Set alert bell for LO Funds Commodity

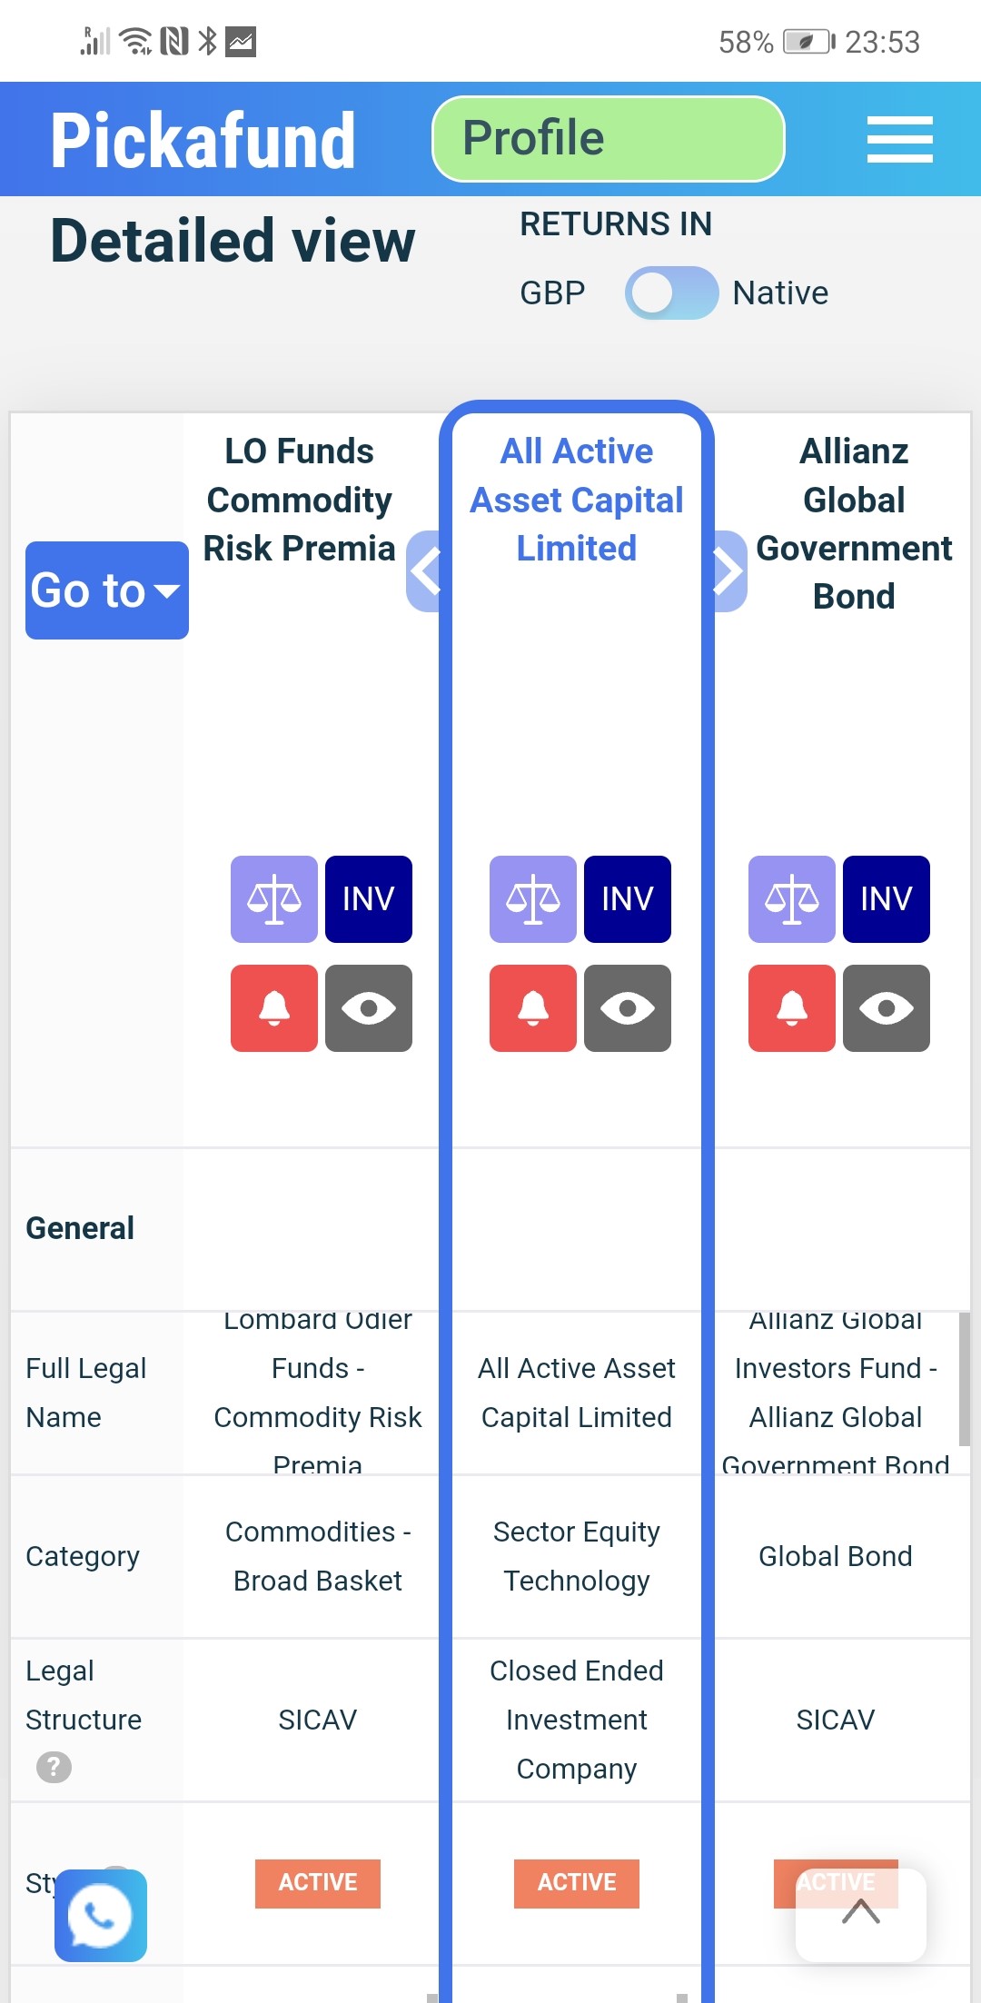pos(273,1008)
